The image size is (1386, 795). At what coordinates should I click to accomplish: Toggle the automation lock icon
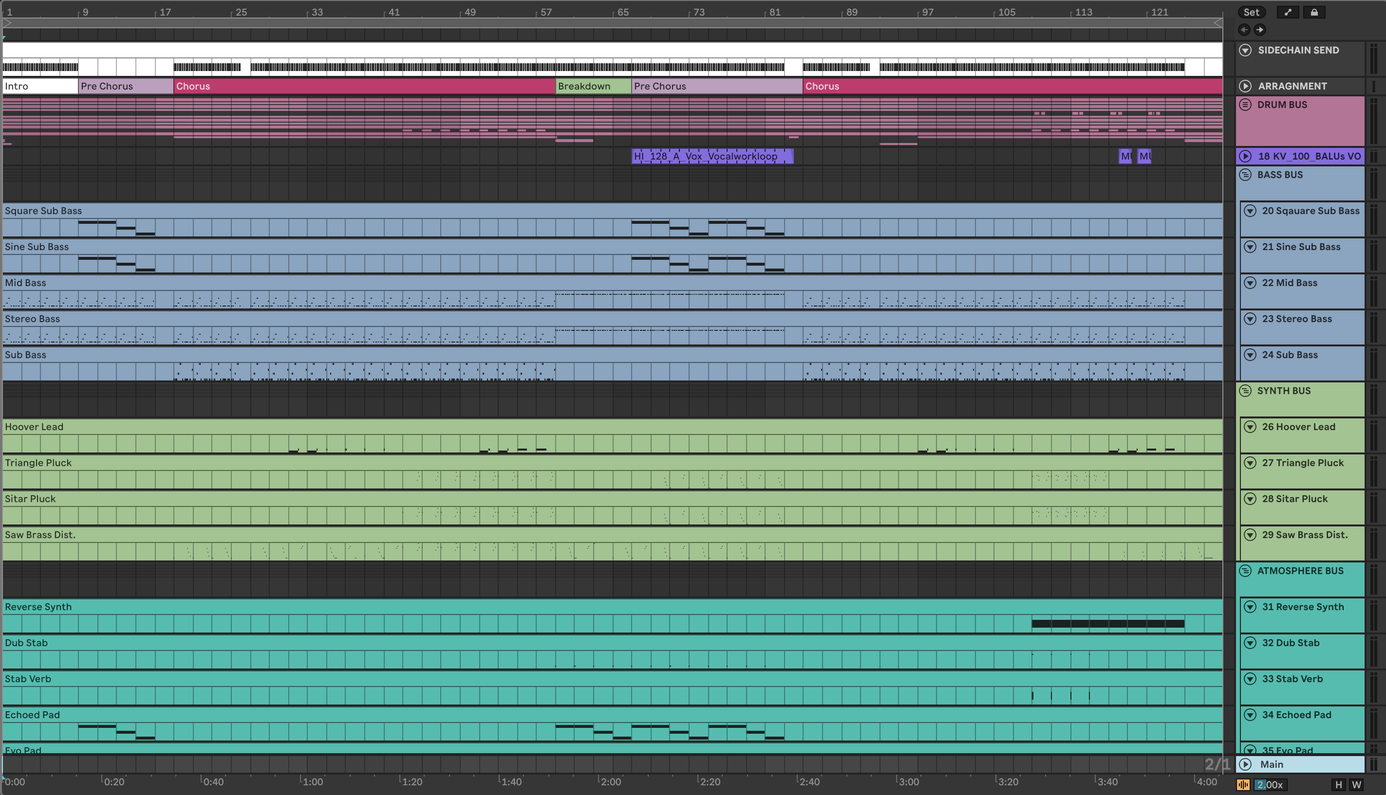(x=1314, y=12)
